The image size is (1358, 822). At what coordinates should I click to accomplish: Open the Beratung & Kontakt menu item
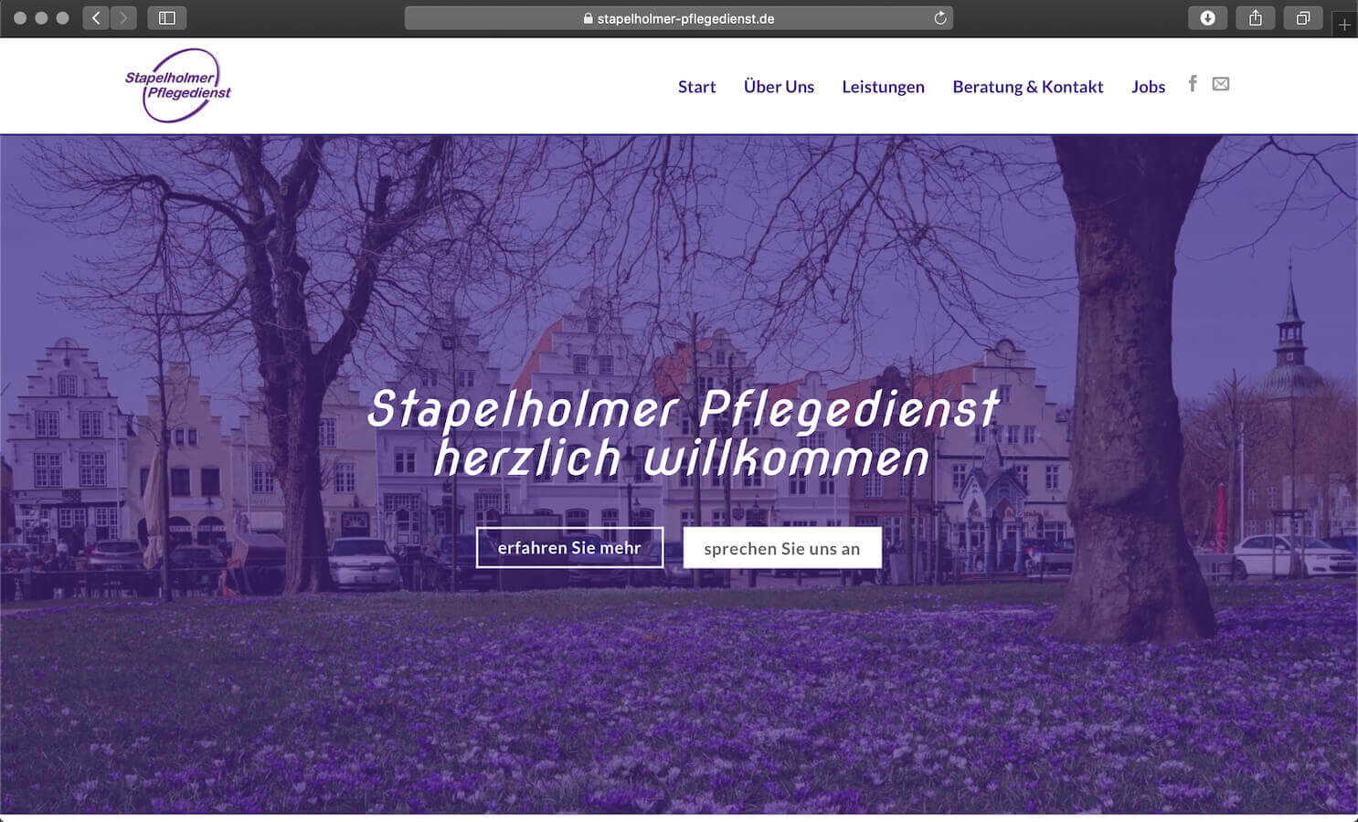(x=1028, y=87)
